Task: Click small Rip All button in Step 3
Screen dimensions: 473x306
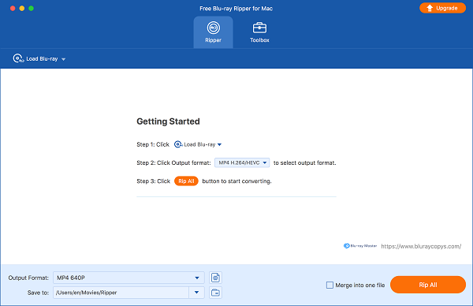Action: pyautogui.click(x=186, y=181)
